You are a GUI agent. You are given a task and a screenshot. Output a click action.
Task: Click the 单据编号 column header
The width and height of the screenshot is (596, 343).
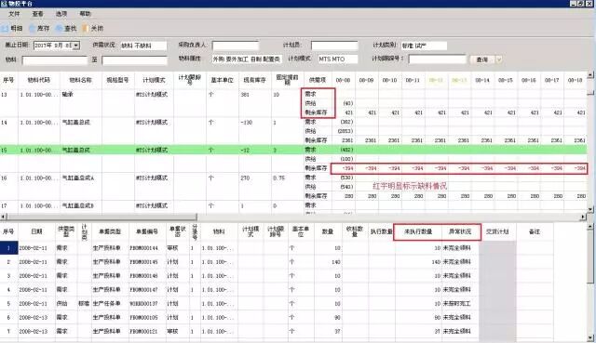[x=147, y=231]
